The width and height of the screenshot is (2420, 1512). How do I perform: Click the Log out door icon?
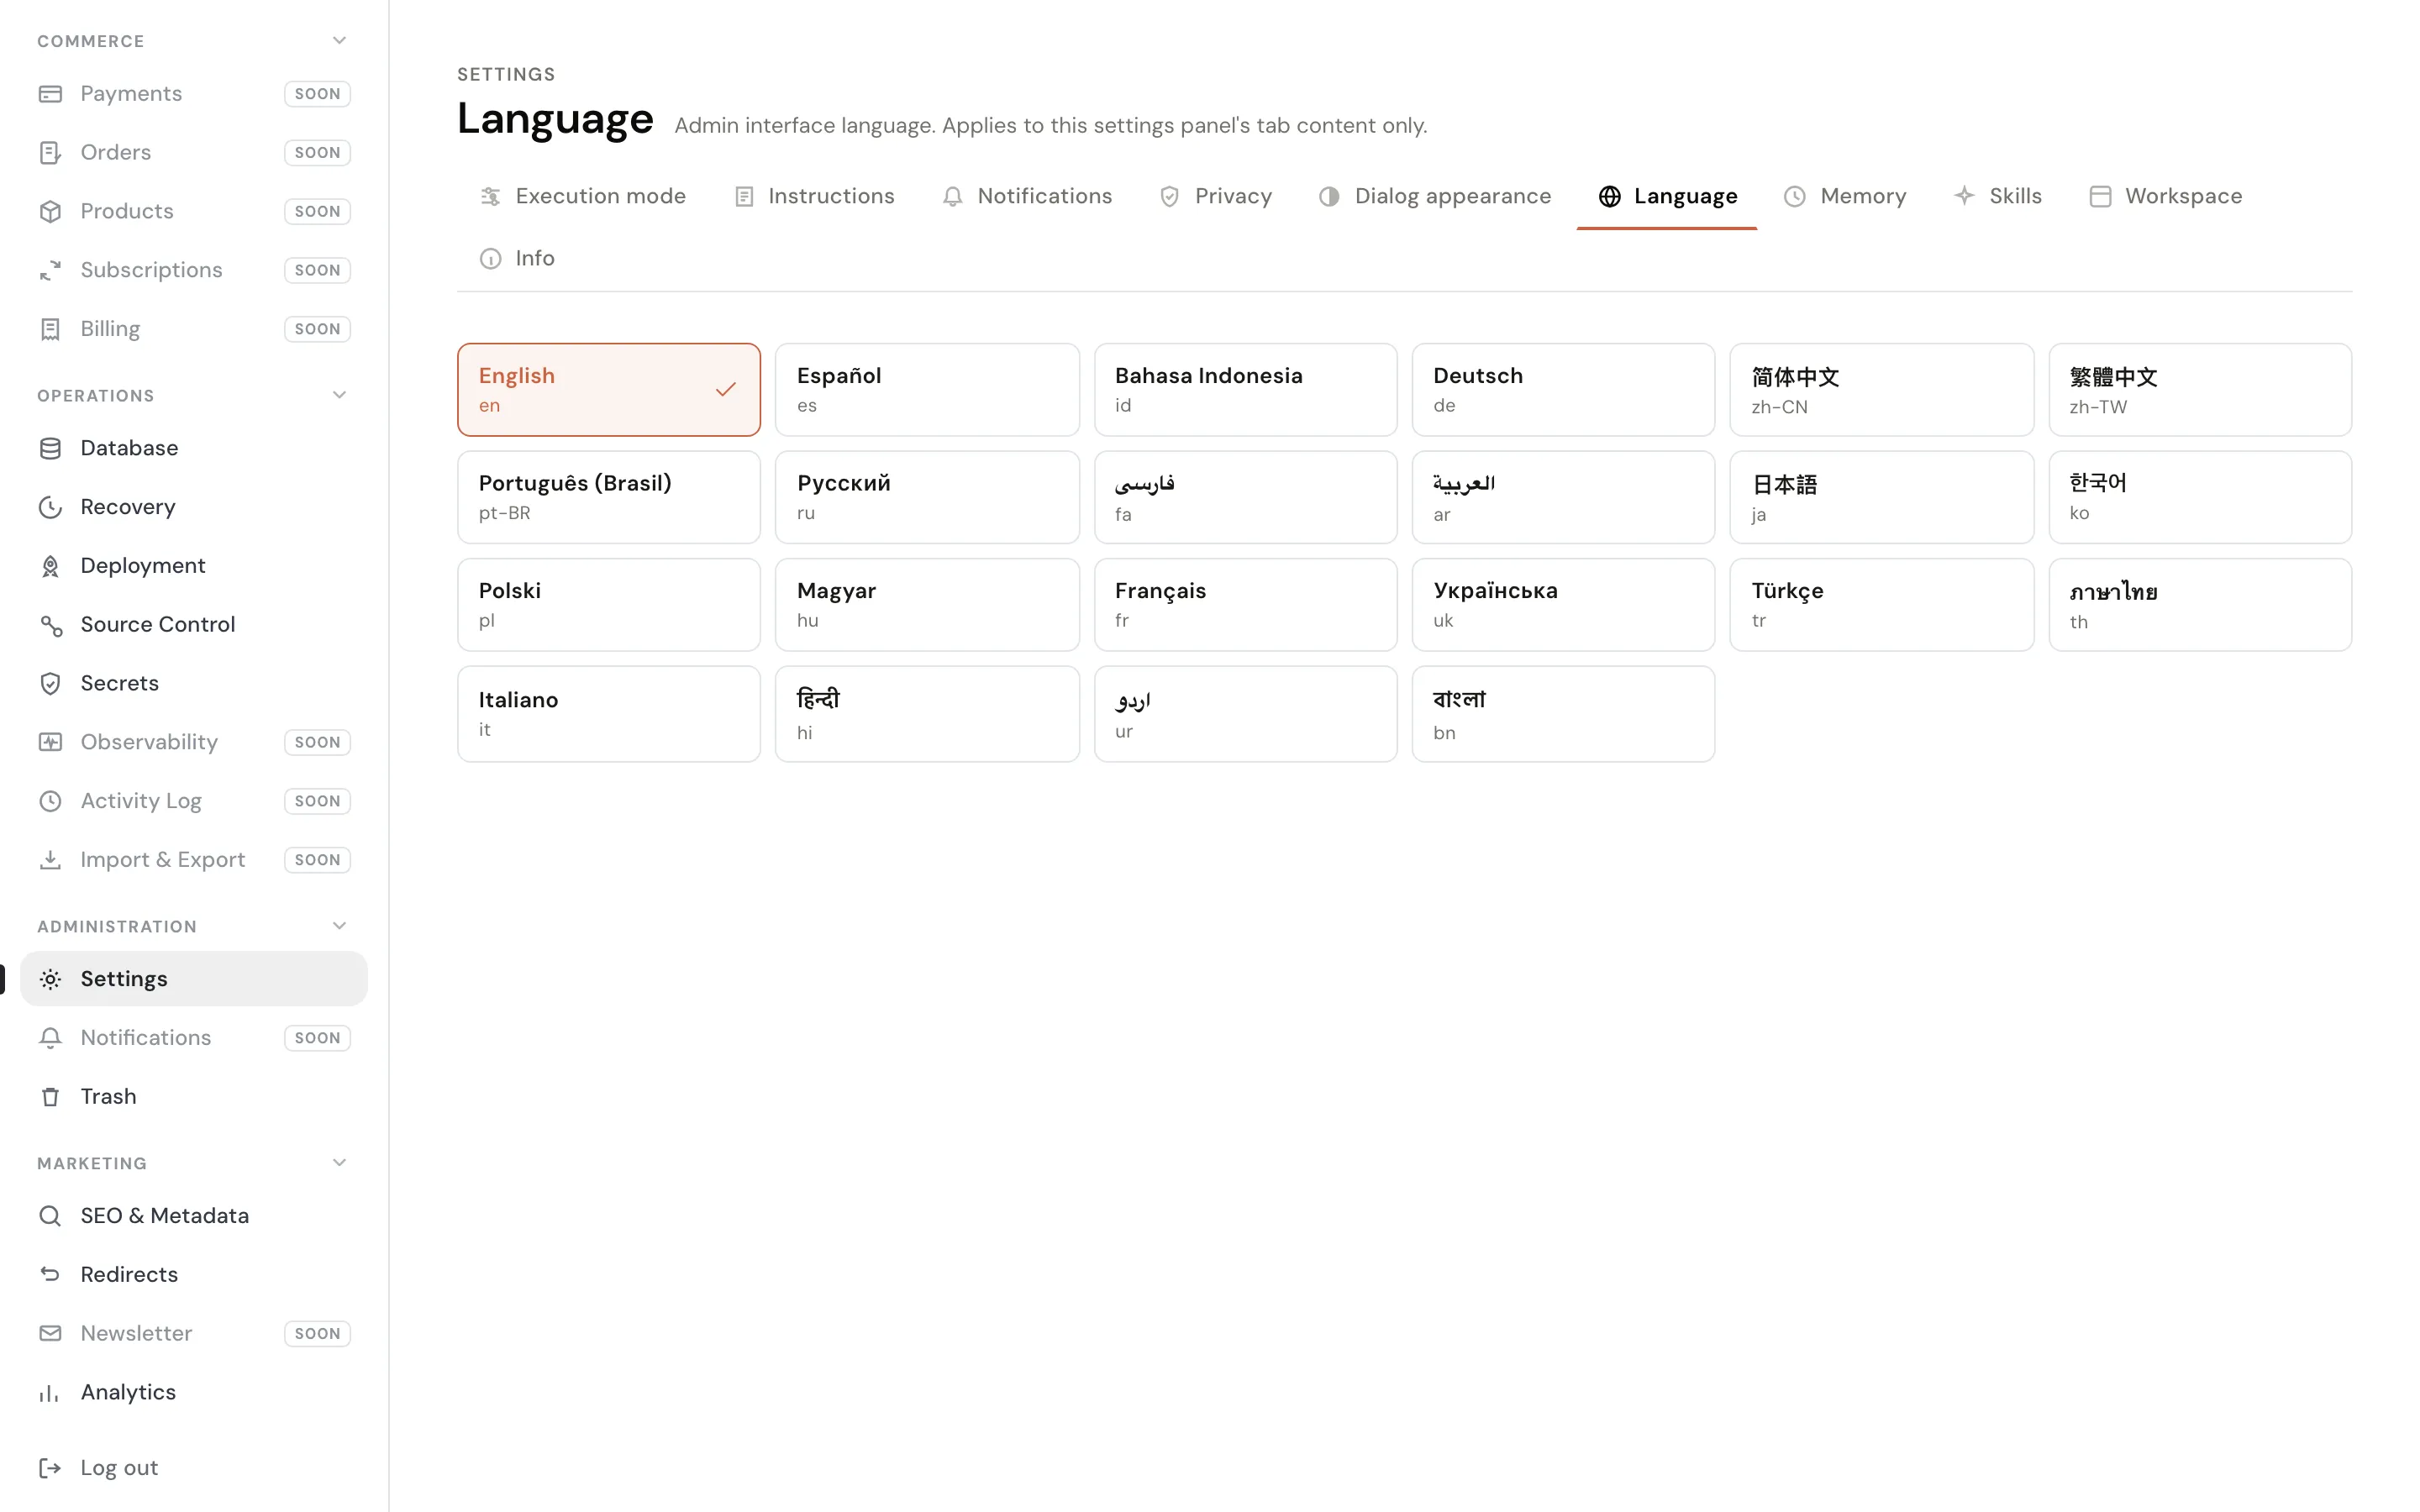pyautogui.click(x=50, y=1468)
